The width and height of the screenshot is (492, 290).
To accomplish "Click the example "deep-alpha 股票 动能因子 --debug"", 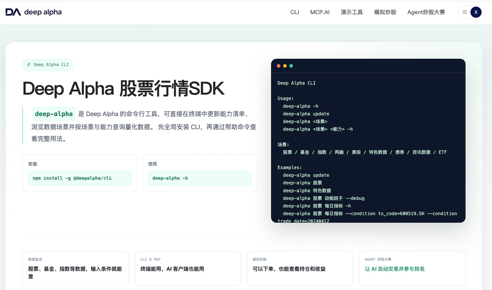I will [x=323, y=198].
